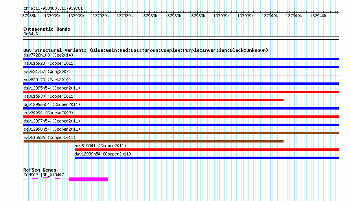Open the nsv831757 (Wong2007) variant label
Screen dimensions: 350x201
[x=47, y=71]
